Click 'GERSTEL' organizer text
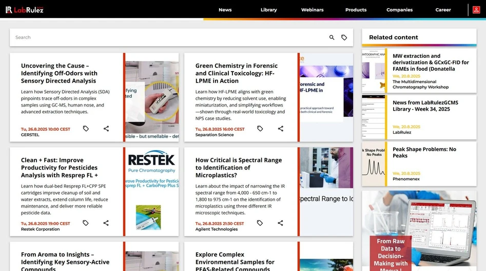This screenshot has width=486, height=271. pos(30,135)
